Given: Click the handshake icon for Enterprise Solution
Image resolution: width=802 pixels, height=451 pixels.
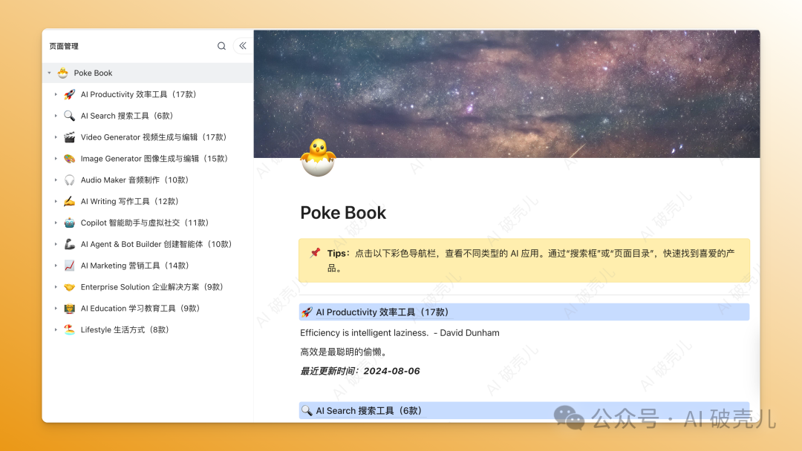Looking at the screenshot, I should 69,287.
